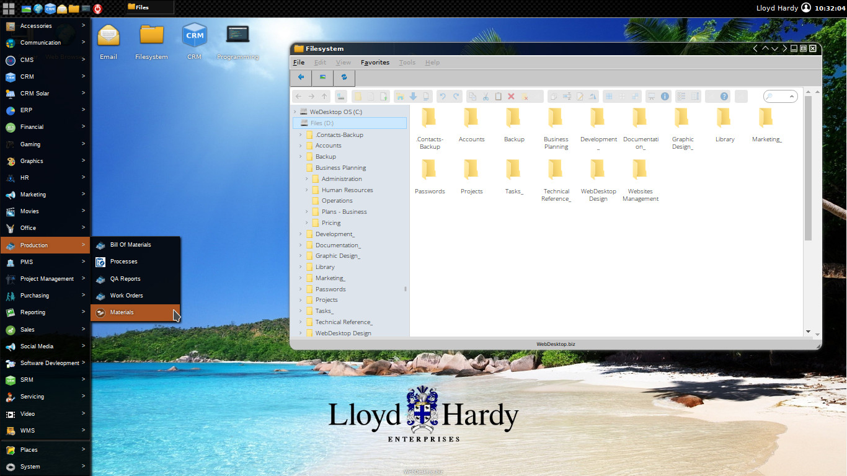Click the Files taskbar button
The height and width of the screenshot is (476, 847).
pyautogui.click(x=149, y=7)
